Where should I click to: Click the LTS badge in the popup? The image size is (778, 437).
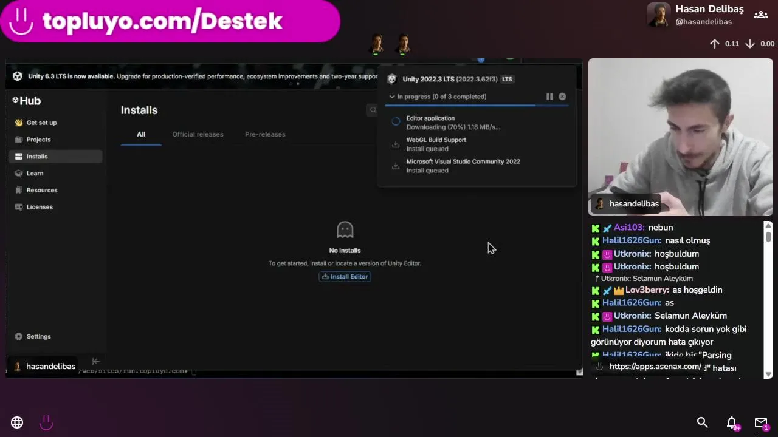[x=507, y=80]
